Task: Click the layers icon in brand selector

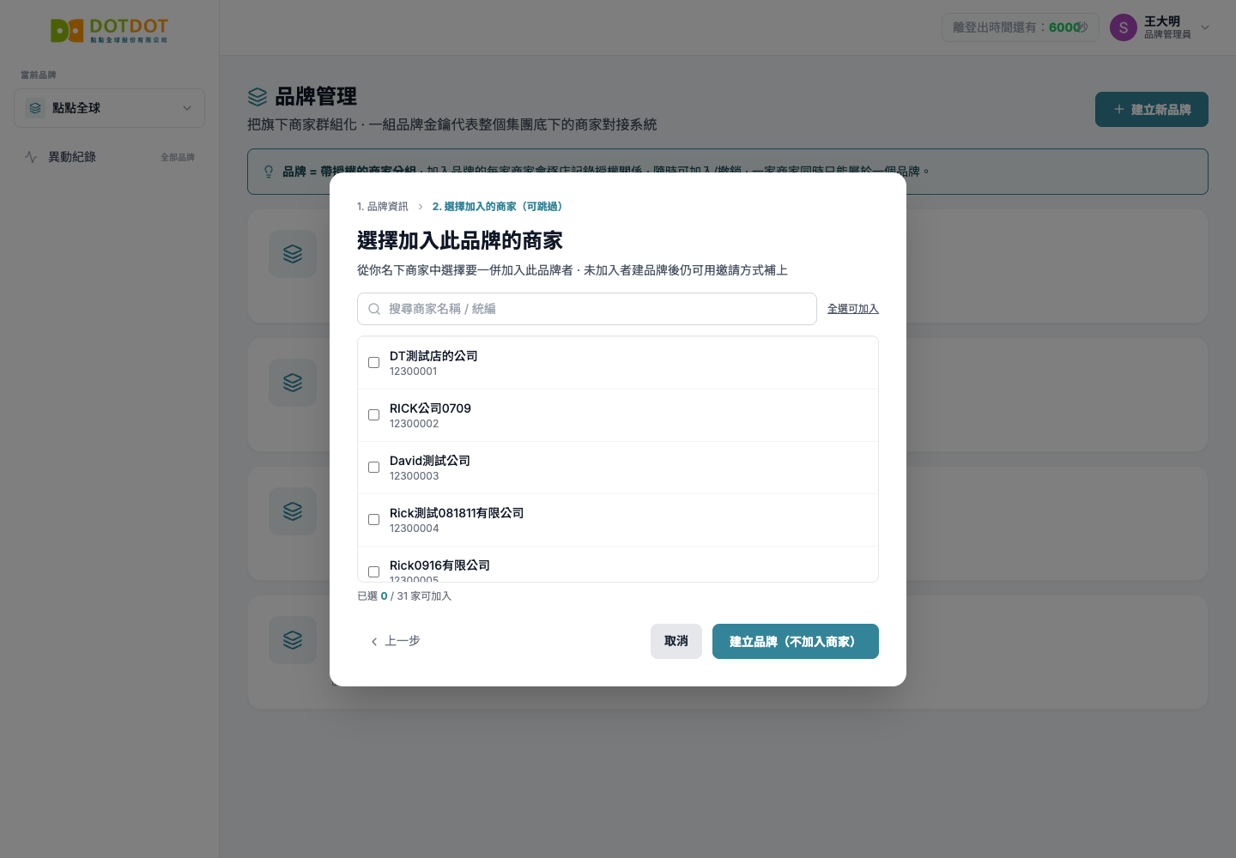Action: (35, 108)
